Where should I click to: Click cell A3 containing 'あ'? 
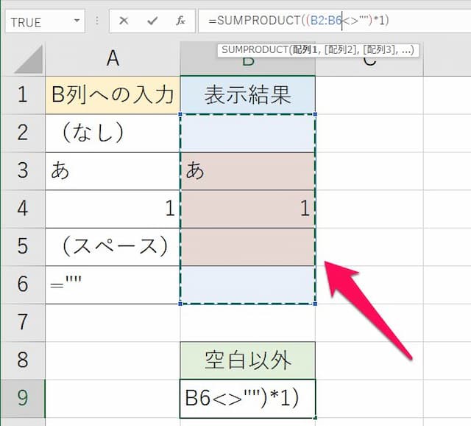pos(113,171)
